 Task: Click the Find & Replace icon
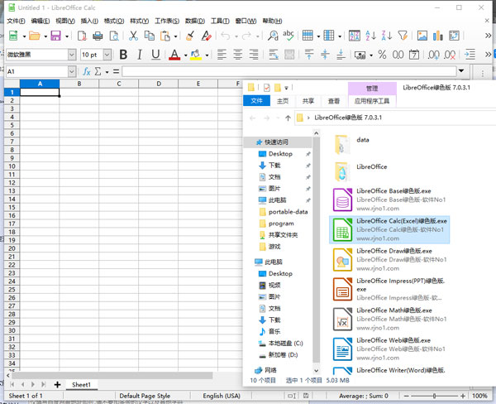[272, 36]
